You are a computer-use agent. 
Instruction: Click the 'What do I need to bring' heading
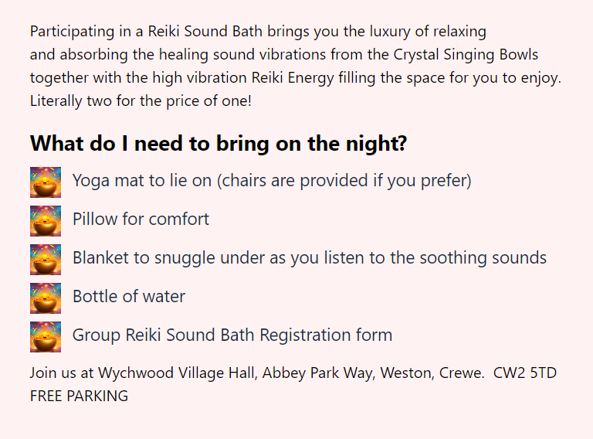[x=219, y=144]
